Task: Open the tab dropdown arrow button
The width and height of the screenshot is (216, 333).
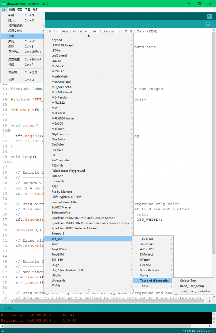Action: pyautogui.click(x=208, y=24)
